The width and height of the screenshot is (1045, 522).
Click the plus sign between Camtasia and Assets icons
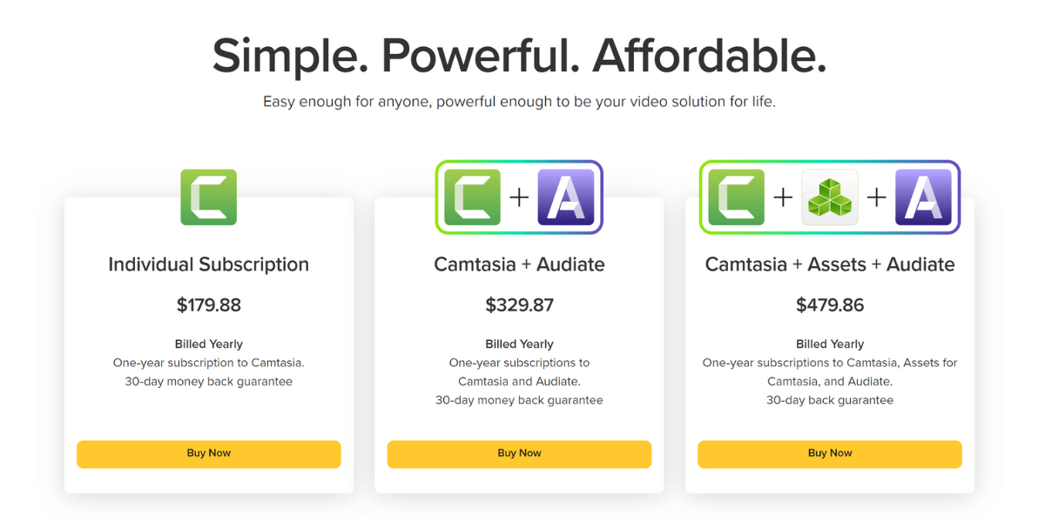point(783,197)
